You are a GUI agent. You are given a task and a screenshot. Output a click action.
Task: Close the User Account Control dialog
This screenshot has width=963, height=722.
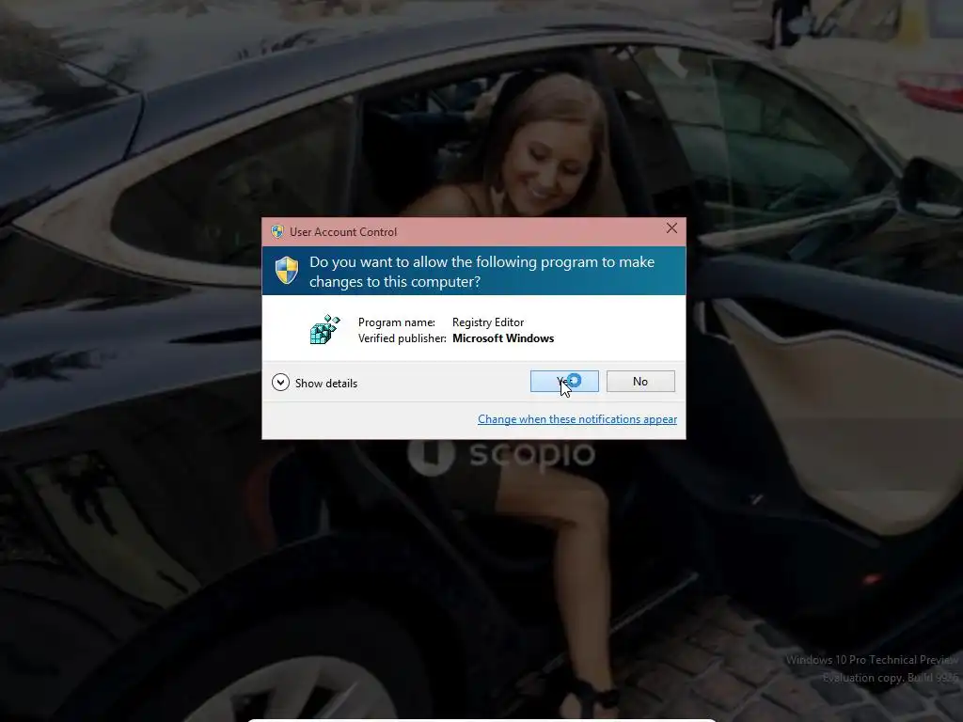[671, 228]
